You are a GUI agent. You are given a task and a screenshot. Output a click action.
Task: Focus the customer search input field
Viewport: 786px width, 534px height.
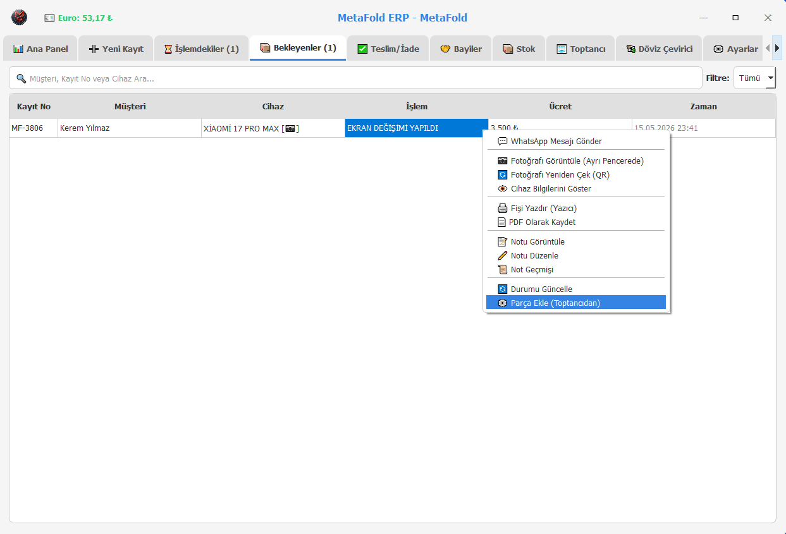coord(355,78)
